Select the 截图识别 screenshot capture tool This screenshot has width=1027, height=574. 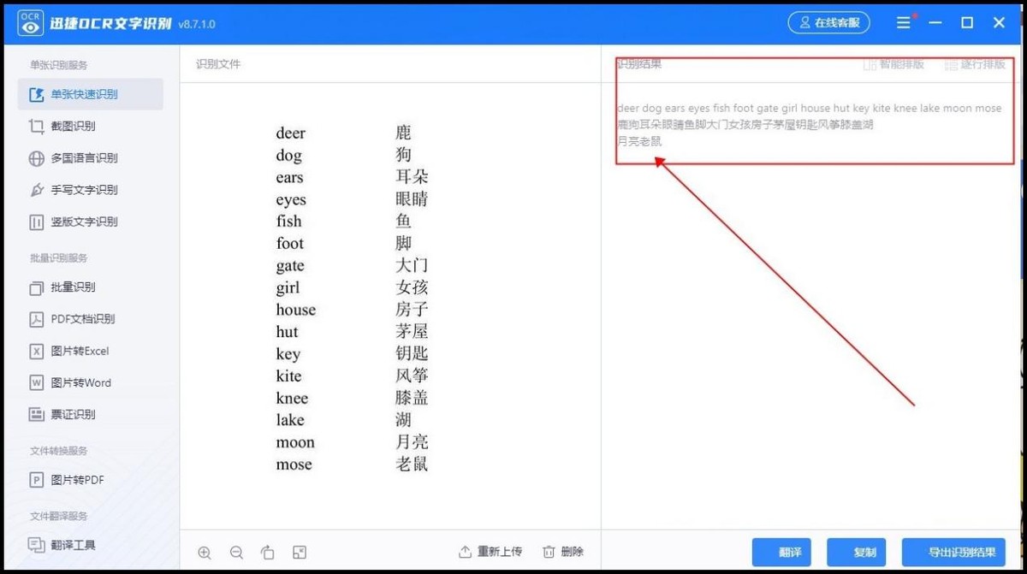tap(73, 126)
